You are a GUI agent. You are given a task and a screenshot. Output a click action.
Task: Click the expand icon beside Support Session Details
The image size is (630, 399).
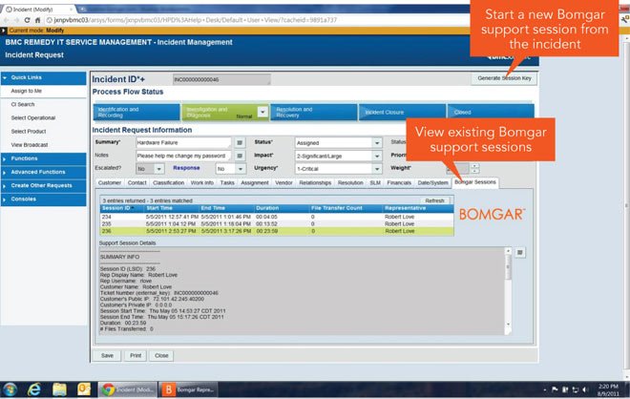pos(519,252)
